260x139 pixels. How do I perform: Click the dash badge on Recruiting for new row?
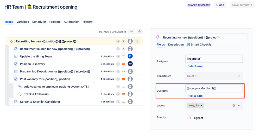pos(118,41)
